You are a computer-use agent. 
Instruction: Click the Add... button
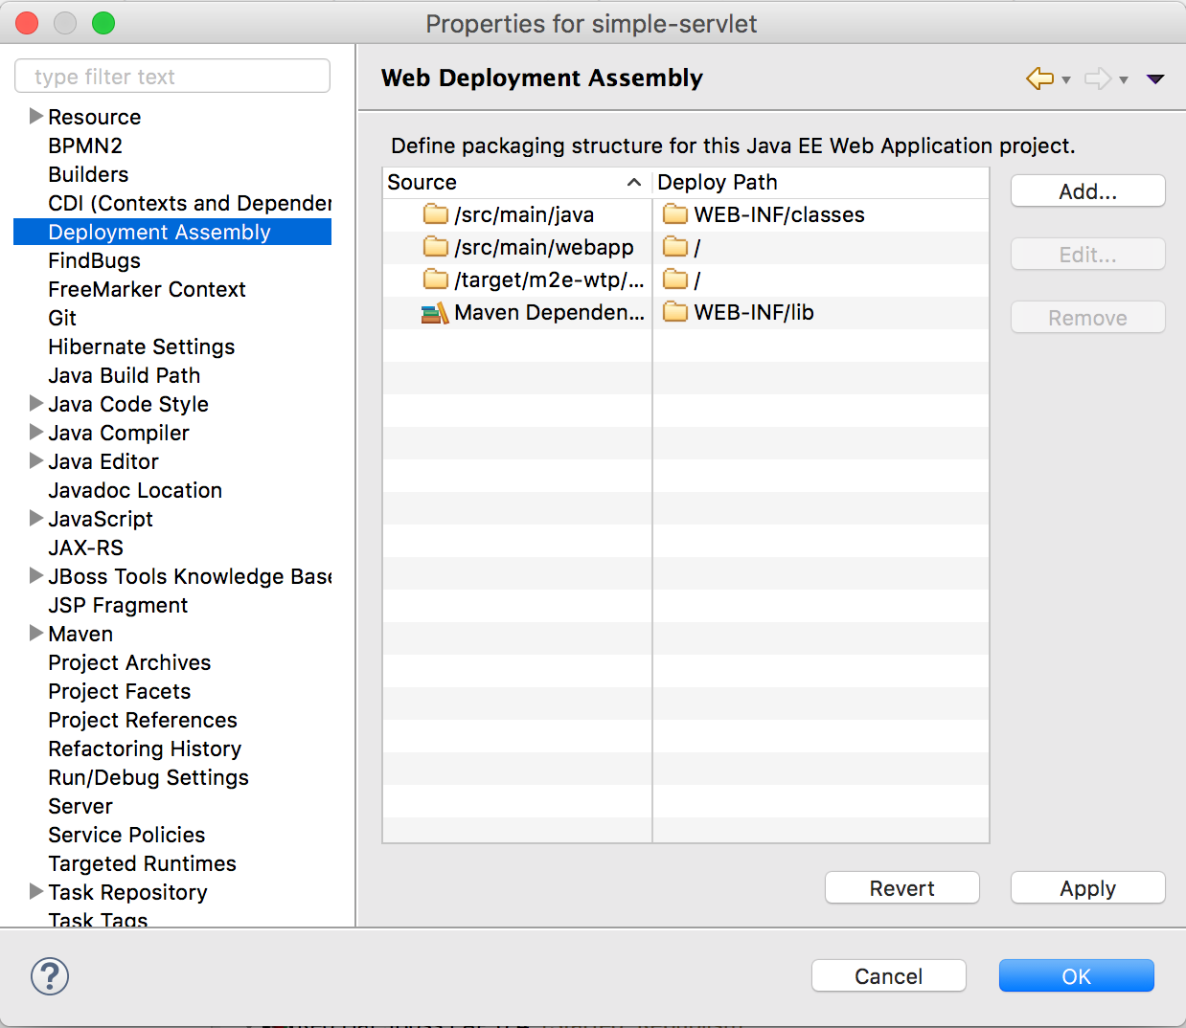click(1087, 191)
